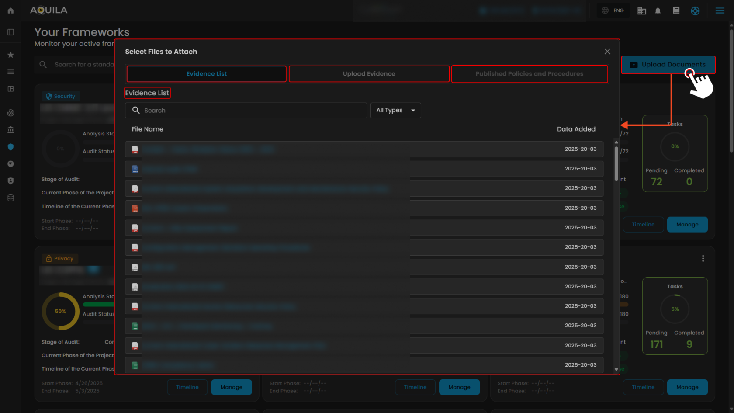Click the search field in the Evidence List
Viewport: 734px width, 413px height.
(246, 110)
